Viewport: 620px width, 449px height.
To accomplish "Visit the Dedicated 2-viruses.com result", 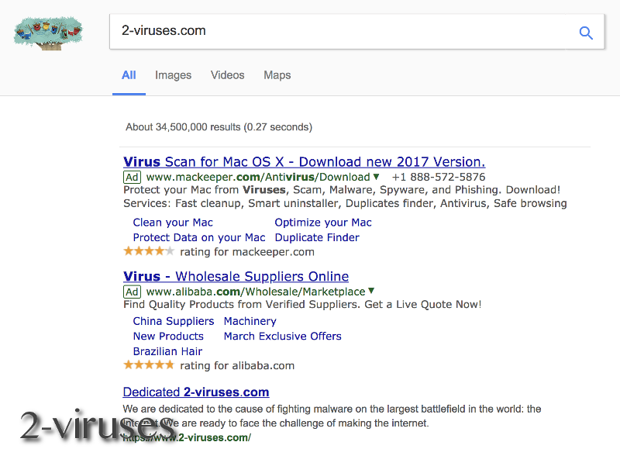I will click(195, 392).
